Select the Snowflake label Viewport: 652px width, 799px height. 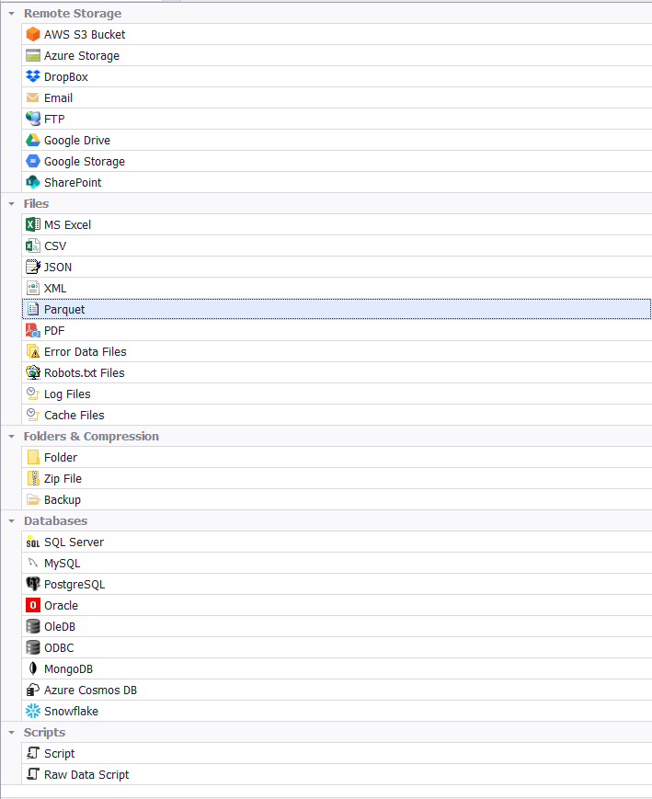tap(71, 712)
